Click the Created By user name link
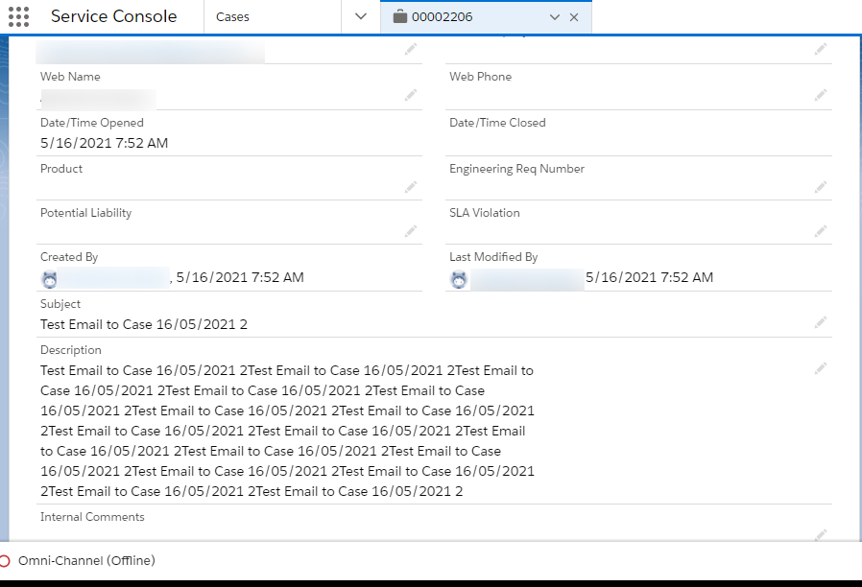862x587 pixels. [115, 278]
